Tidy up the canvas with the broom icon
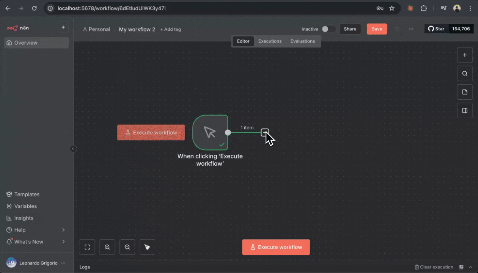This screenshot has width=478, height=273. (147, 247)
